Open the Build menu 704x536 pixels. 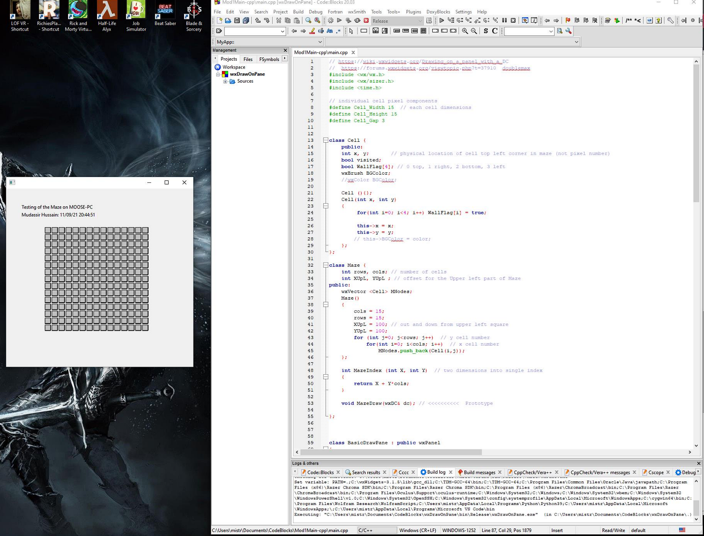point(298,12)
